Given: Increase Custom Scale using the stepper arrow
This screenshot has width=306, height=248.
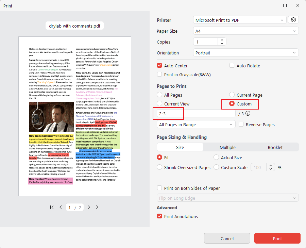Looking at the screenshot, I should click(x=270, y=165).
